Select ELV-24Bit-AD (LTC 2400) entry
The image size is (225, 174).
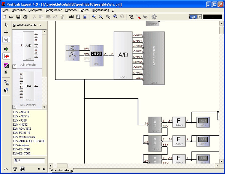tap(29, 141)
